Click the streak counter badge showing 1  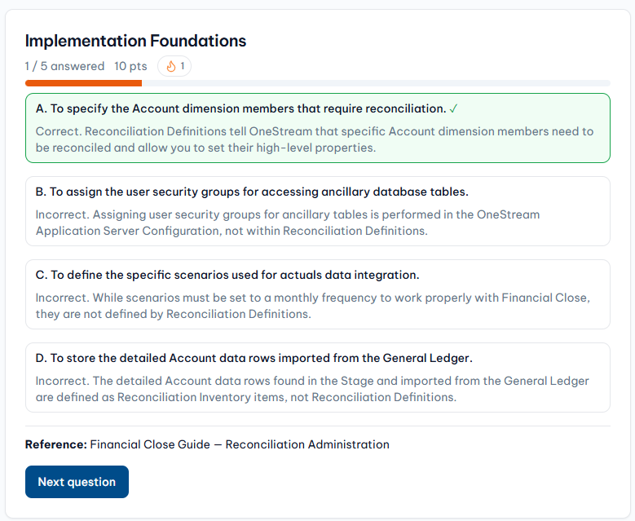[174, 66]
